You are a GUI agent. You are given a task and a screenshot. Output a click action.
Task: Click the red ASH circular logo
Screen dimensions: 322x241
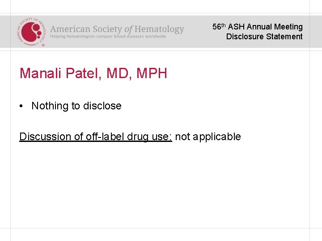[x=32, y=31]
